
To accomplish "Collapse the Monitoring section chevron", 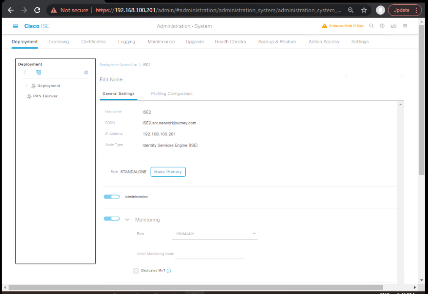I will pos(127,220).
